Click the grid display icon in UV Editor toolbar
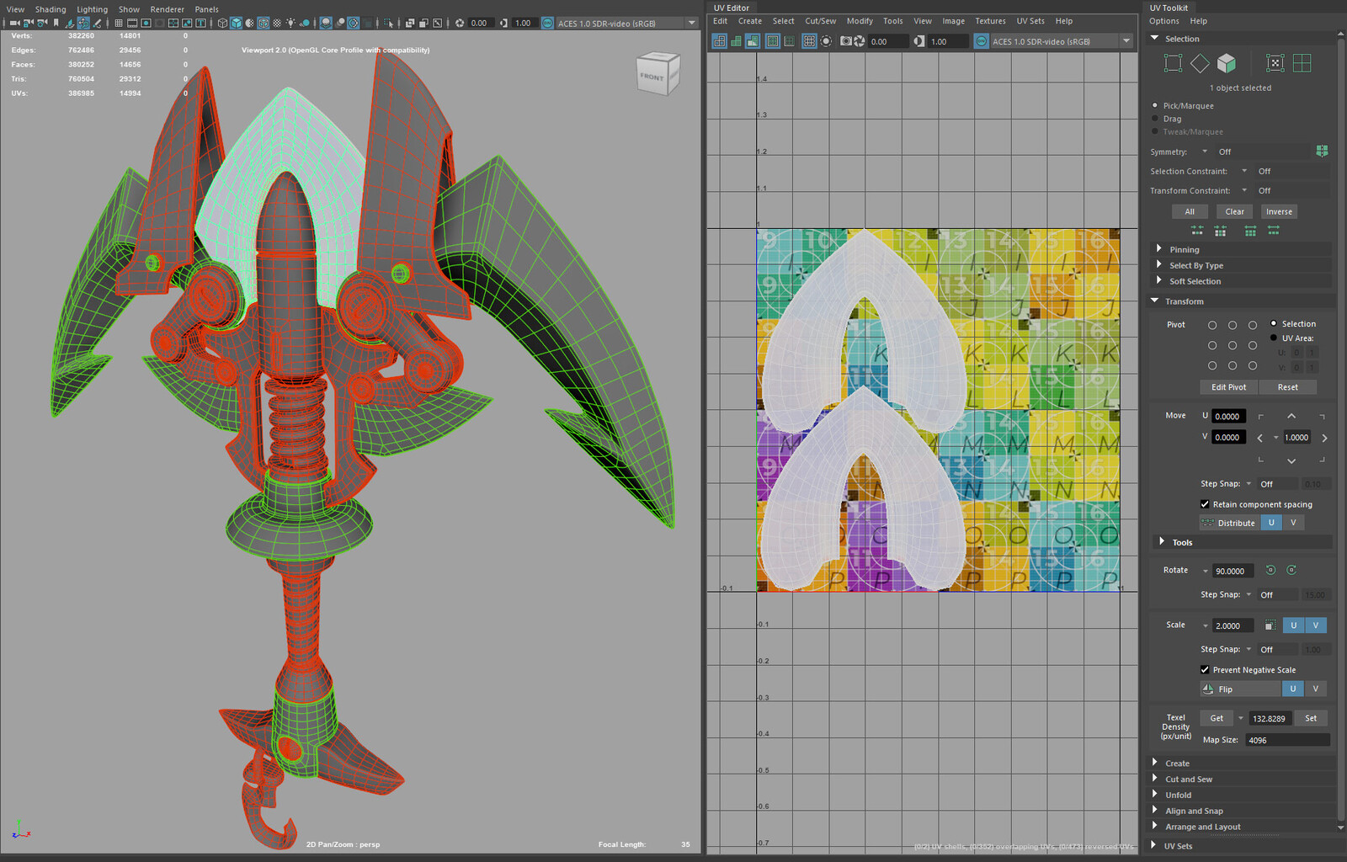This screenshot has height=862, width=1347. pyautogui.click(x=808, y=40)
